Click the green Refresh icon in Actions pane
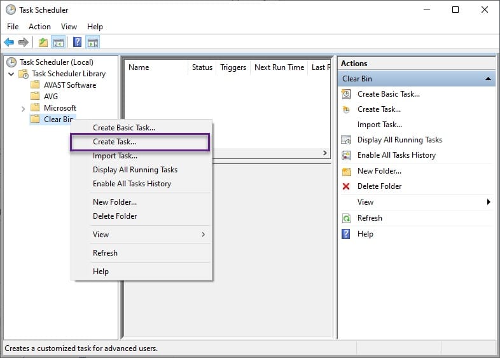Screen dimensions: 500x358 tap(346, 218)
